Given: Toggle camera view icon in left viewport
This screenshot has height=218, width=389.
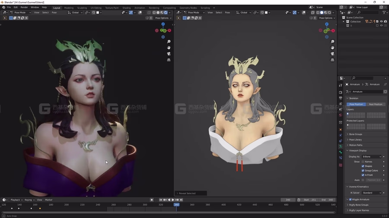Looking at the screenshot, I should (169, 53).
